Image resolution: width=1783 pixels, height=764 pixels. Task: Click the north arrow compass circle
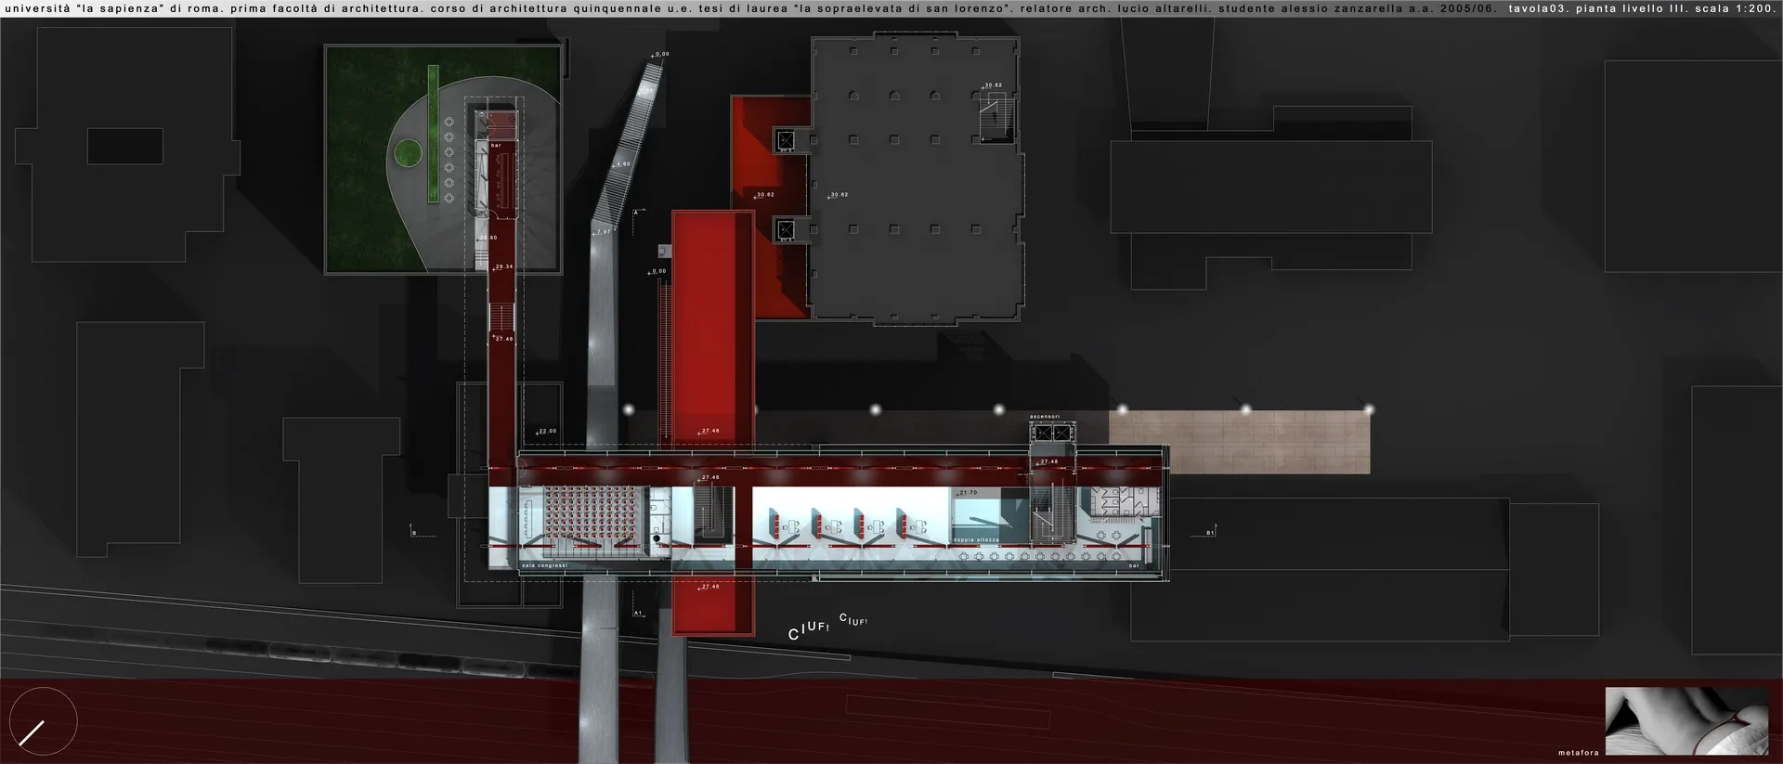tap(43, 721)
